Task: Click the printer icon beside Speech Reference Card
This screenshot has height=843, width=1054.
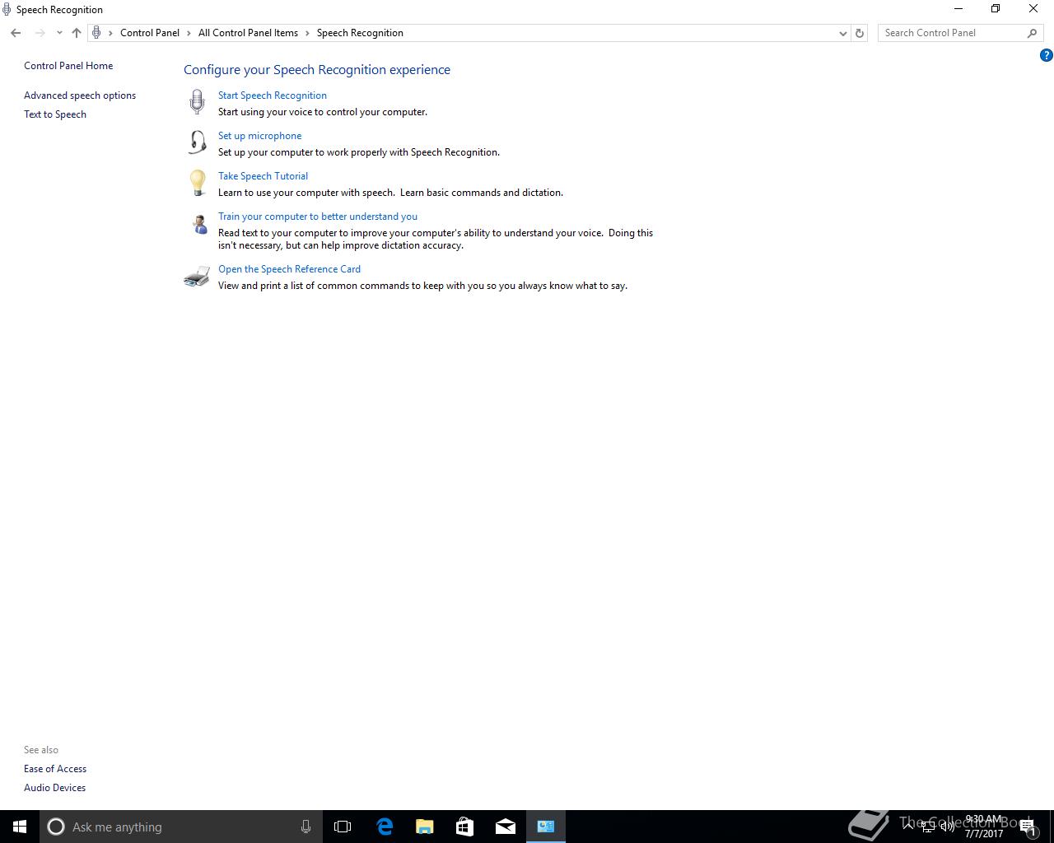Action: pos(197,277)
